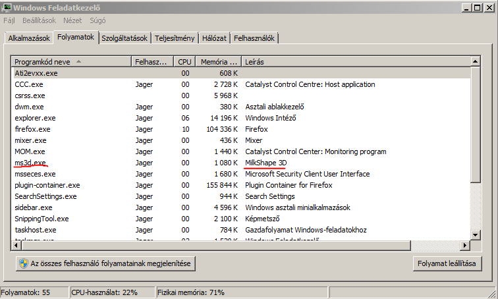Image resolution: width=498 pixels, height=299 pixels.
Task: Open the Beállítások menu
Action: (x=40, y=21)
